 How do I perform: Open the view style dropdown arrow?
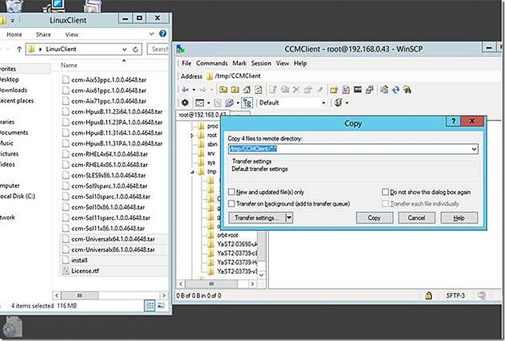[x=209, y=103]
